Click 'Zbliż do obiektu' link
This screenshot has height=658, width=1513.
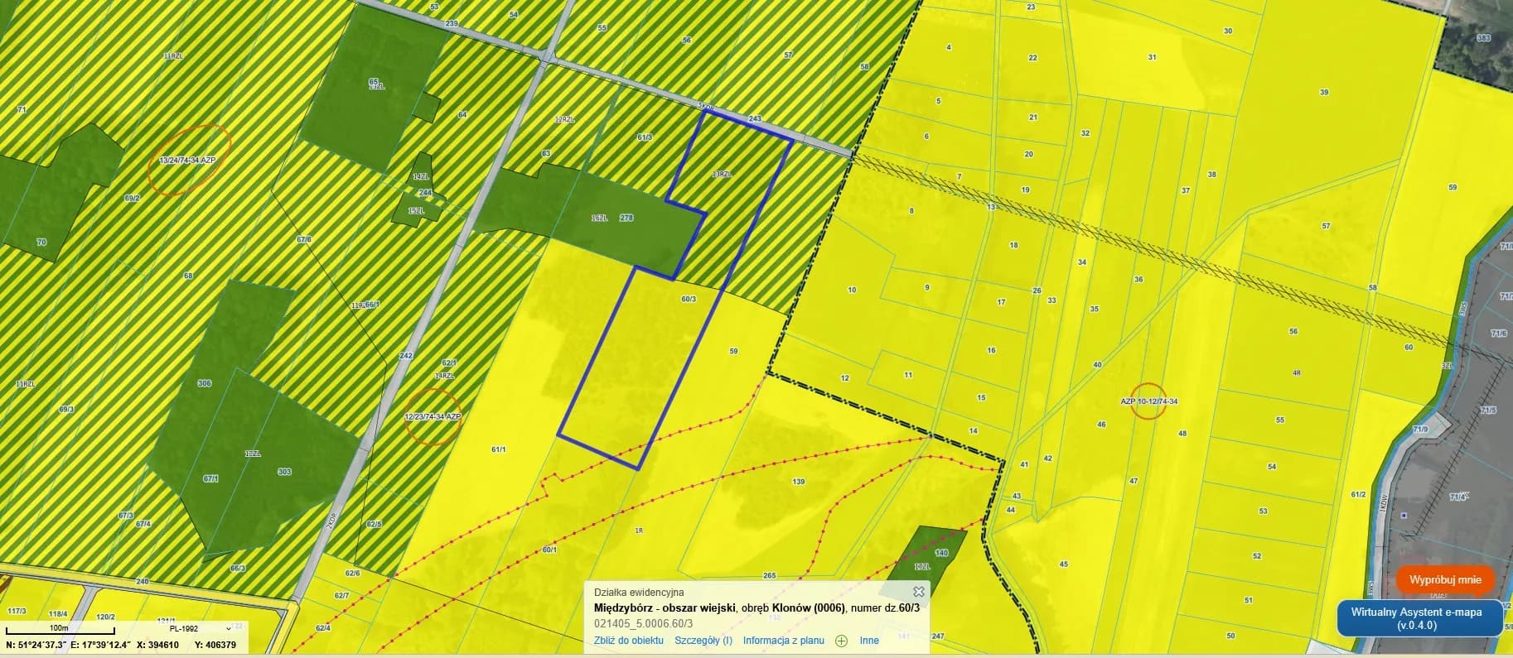click(629, 641)
